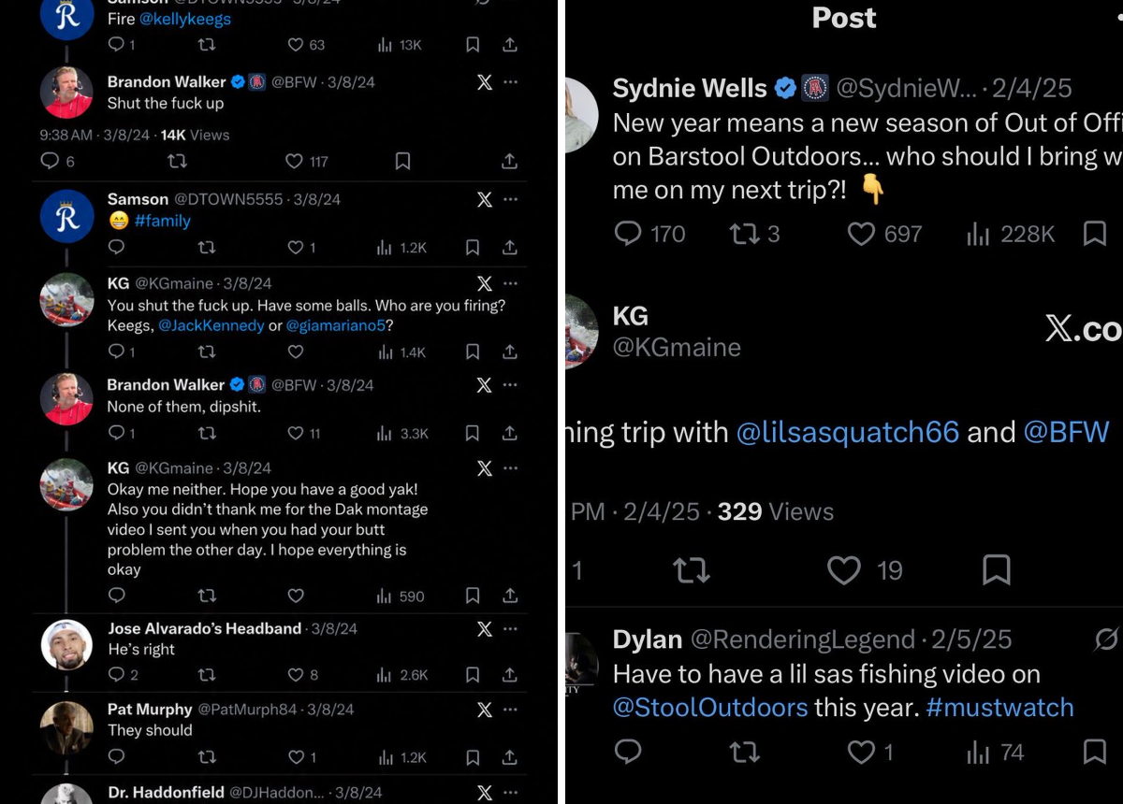Like Brandon Walker's "Shut the fuck up" tweet
This screenshot has height=804, width=1123.
295,162
